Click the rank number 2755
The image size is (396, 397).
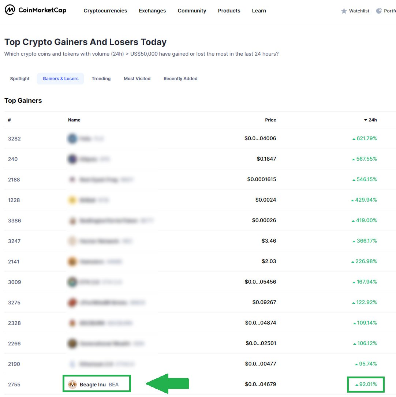tap(14, 385)
